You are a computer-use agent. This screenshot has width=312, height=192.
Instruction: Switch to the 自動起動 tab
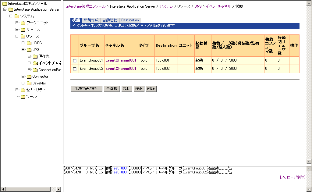pyautogui.click(x=110, y=20)
